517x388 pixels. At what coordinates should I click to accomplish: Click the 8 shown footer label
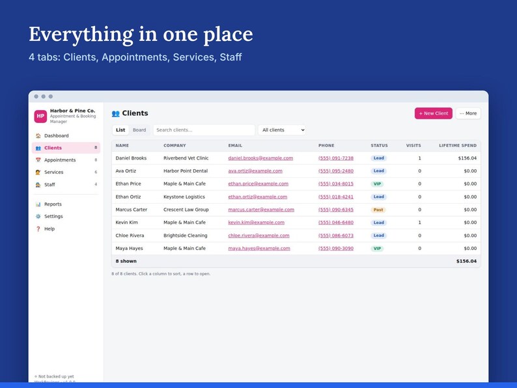tap(126, 261)
